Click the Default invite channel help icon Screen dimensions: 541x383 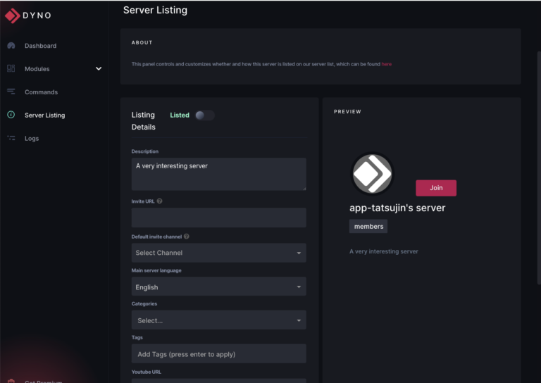[x=187, y=237]
